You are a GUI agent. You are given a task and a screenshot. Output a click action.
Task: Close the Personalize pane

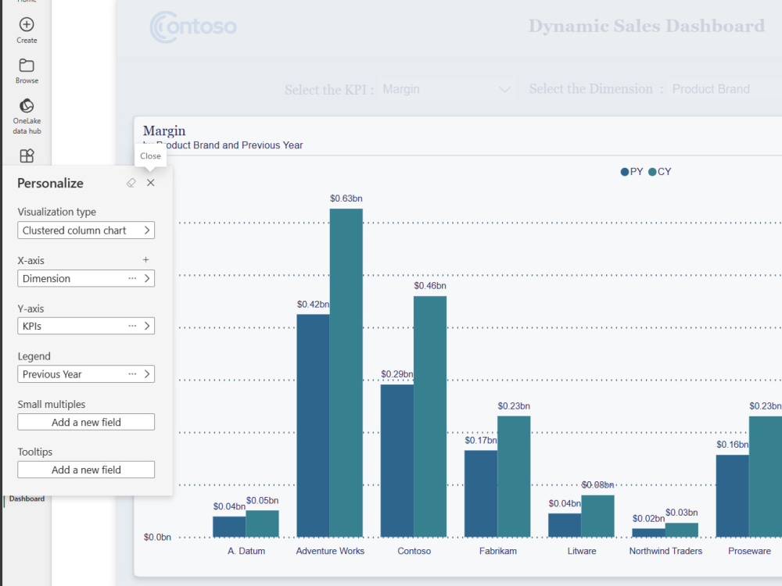coord(150,182)
